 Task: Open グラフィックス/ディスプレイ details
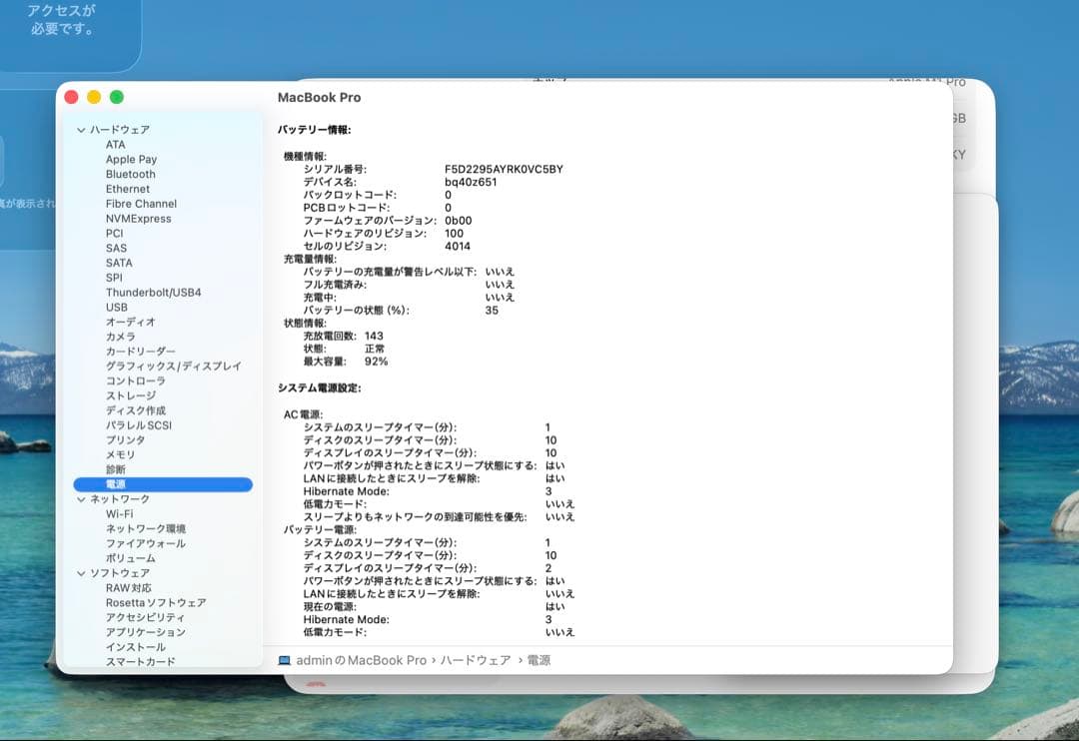[164, 366]
